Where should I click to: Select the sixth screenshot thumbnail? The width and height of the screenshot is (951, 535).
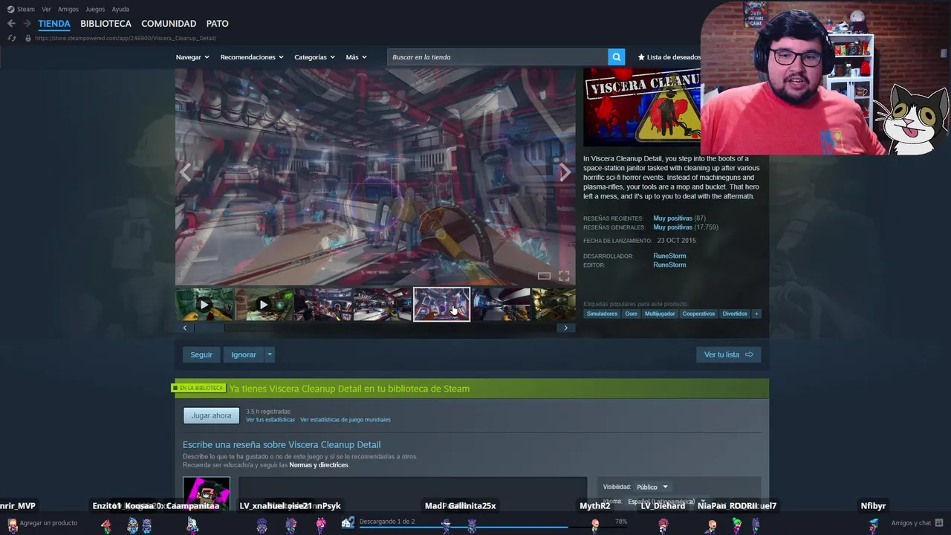click(502, 305)
